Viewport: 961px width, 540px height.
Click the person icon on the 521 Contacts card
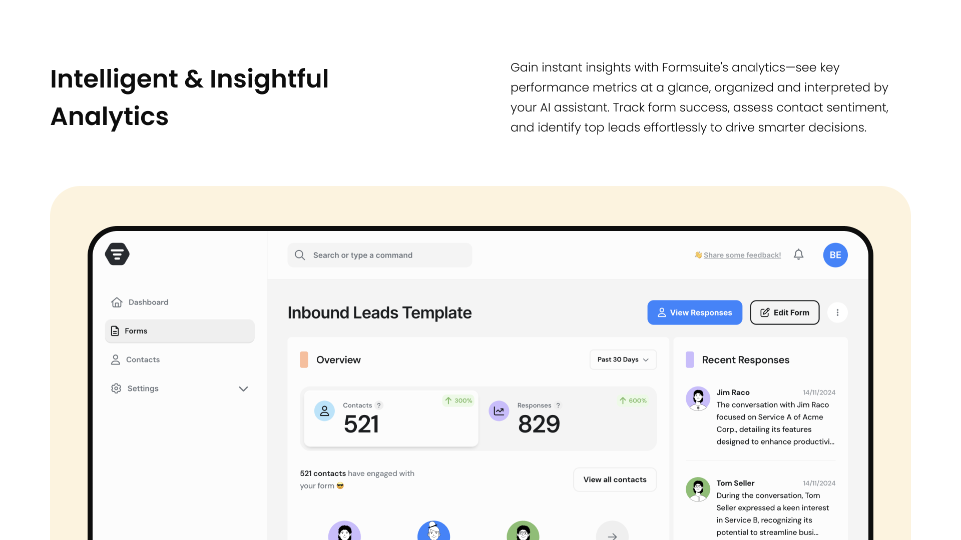pos(324,410)
